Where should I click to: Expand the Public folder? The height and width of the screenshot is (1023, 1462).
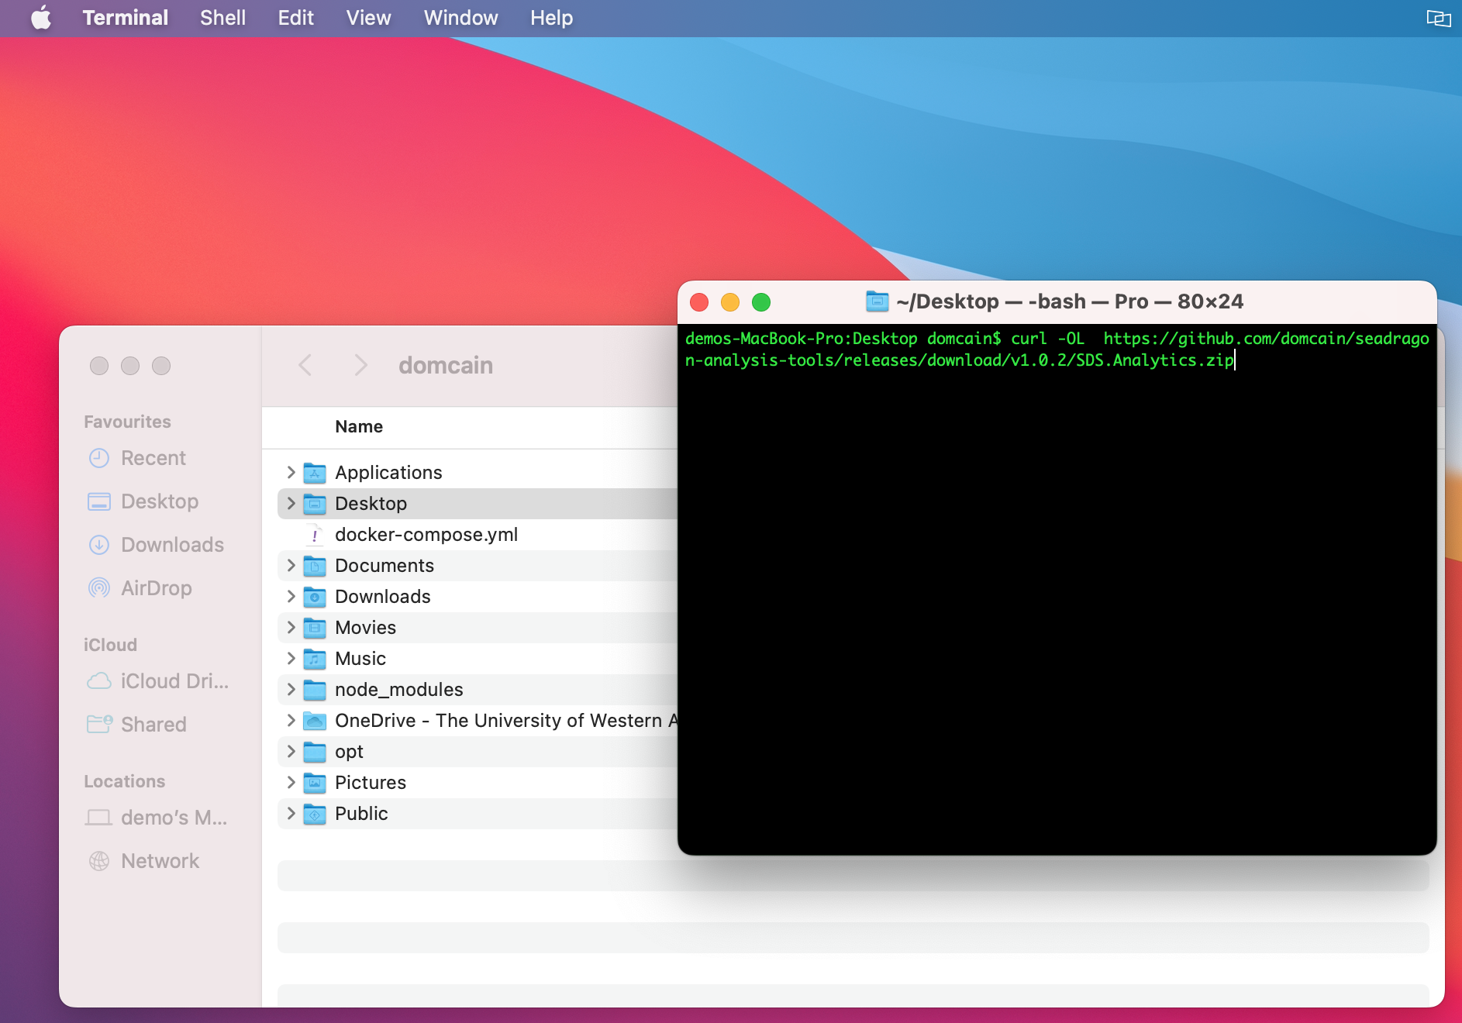(291, 813)
